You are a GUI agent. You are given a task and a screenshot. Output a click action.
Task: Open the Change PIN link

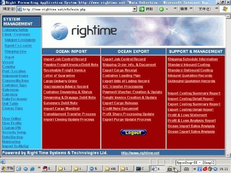click(x=12, y=128)
